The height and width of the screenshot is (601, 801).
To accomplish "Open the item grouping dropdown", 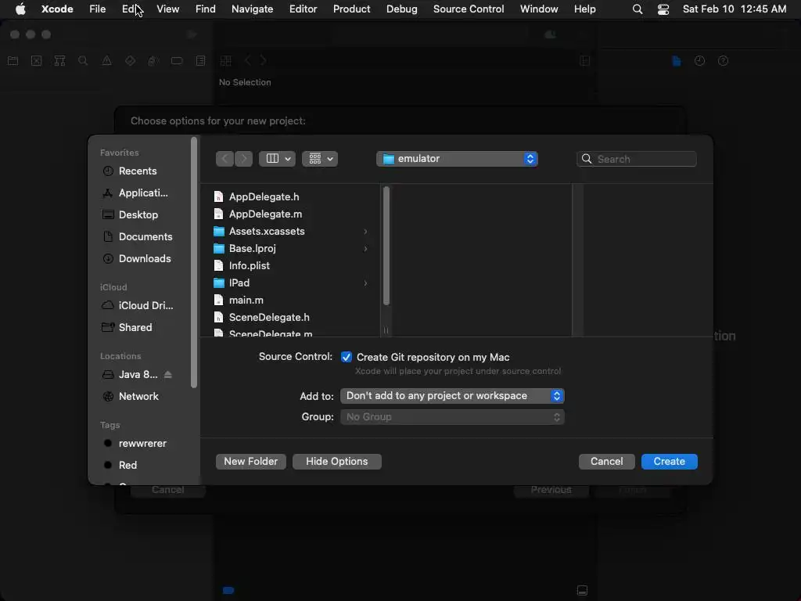I will click(320, 159).
